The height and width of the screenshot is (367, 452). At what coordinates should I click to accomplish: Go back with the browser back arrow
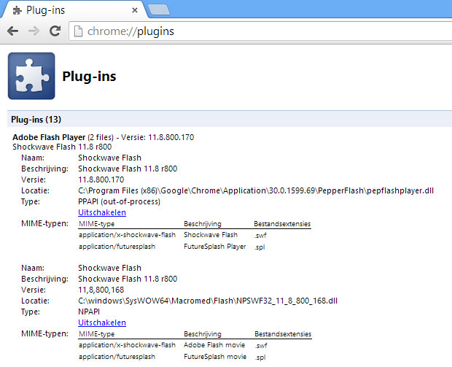[x=13, y=31]
